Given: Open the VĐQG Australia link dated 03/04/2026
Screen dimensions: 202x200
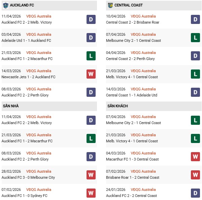Looking at the screenshot, I should 39,34.
